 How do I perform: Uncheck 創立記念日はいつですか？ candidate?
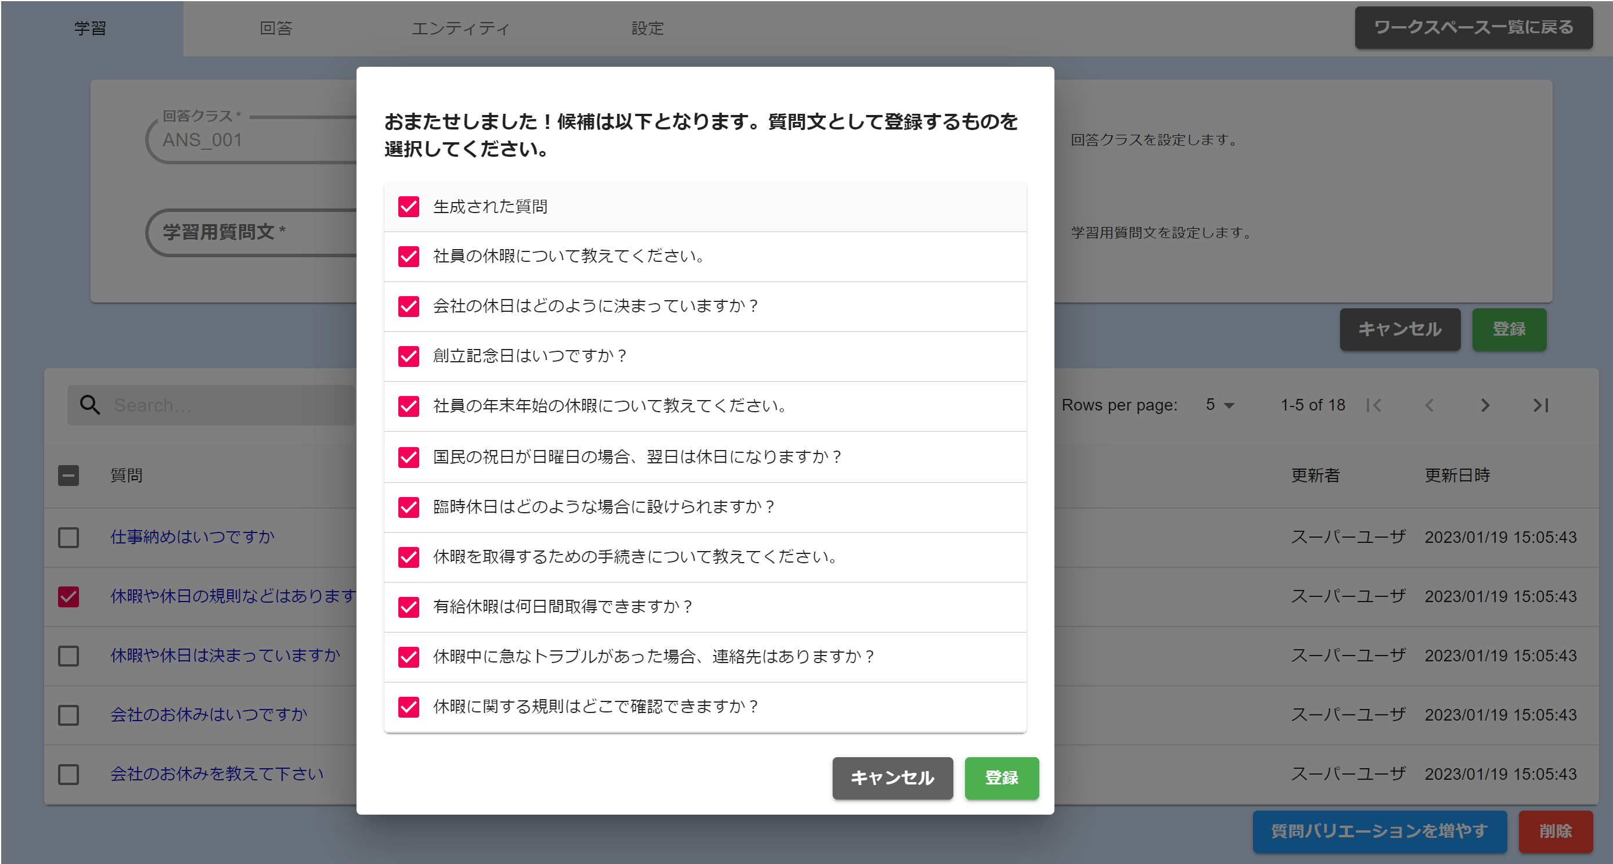(408, 355)
